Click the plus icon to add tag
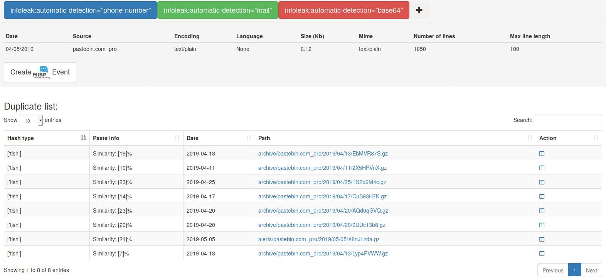 pos(419,10)
